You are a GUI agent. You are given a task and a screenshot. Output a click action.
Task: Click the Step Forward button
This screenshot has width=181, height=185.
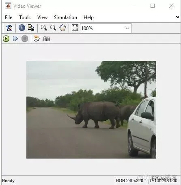15,39
